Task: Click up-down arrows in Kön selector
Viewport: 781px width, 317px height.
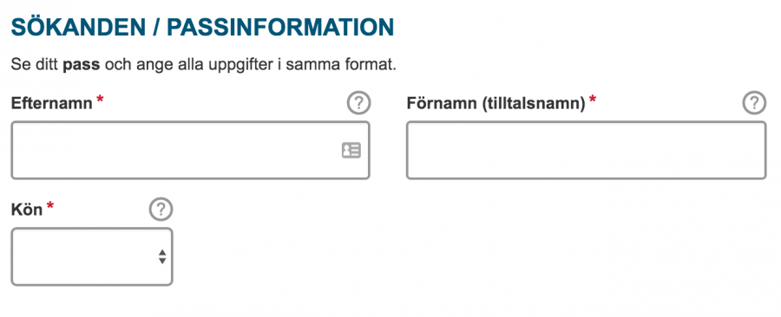Action: pos(162,257)
